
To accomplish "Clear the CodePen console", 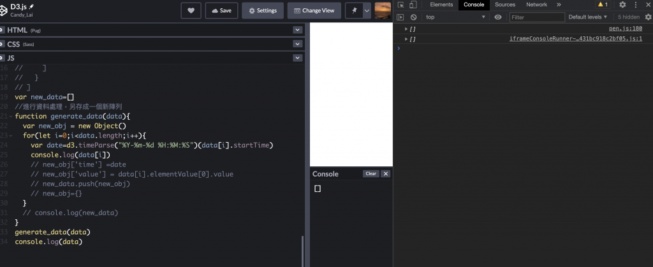I will [x=371, y=174].
